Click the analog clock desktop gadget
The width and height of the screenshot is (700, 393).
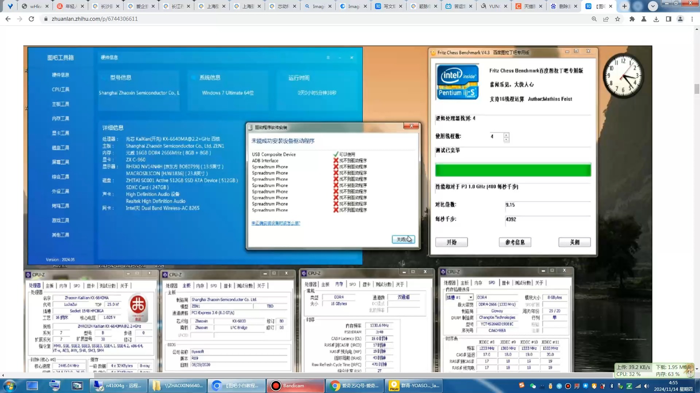tap(623, 76)
